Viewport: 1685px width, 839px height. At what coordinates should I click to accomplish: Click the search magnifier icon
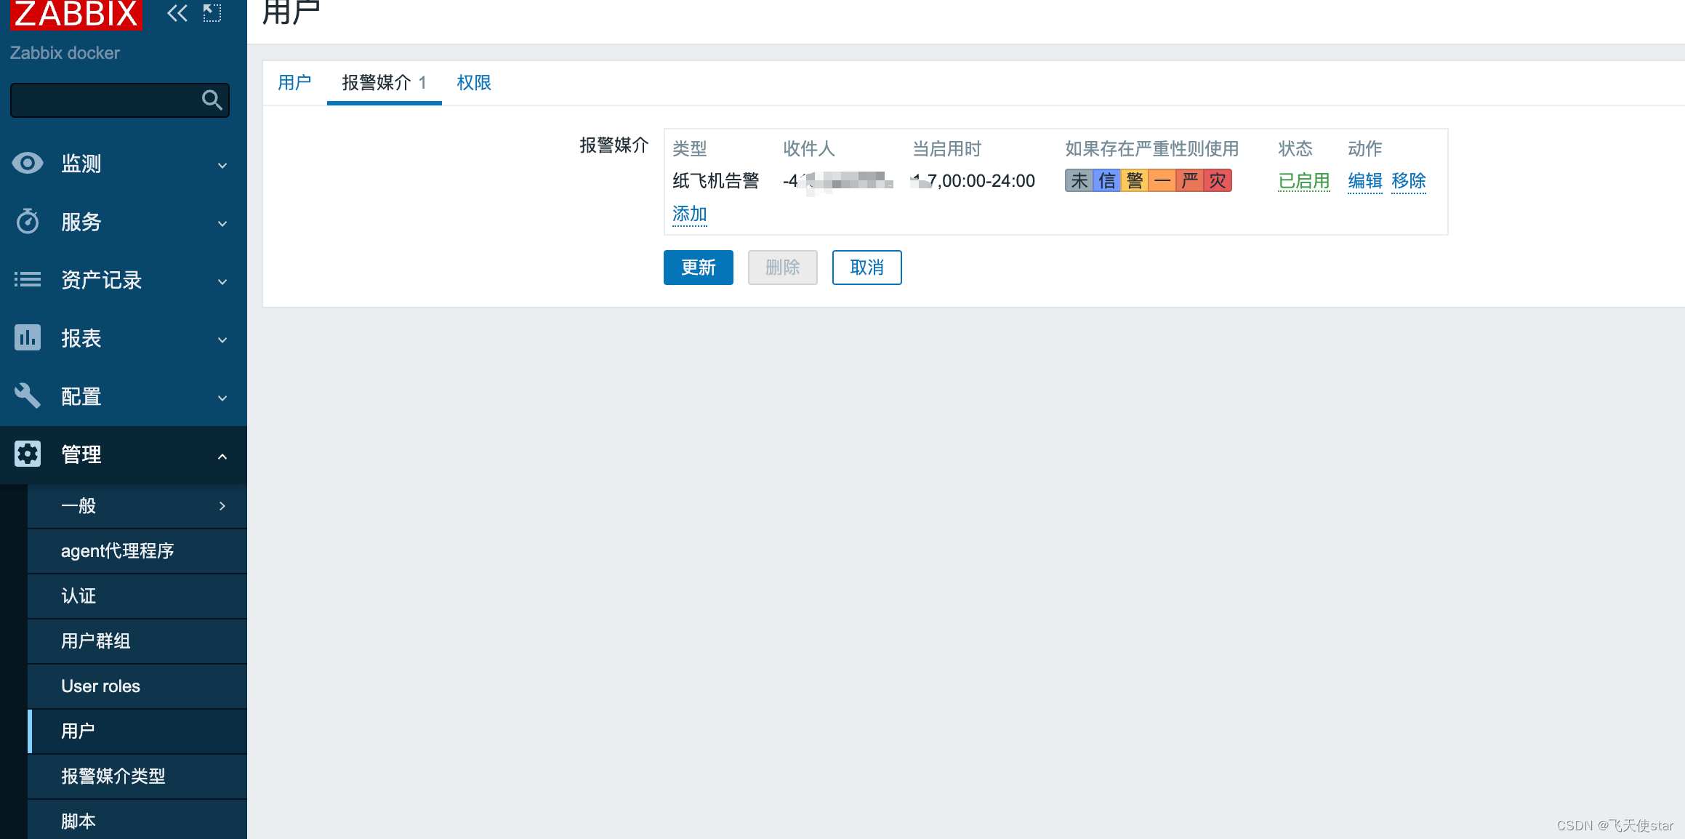click(212, 100)
